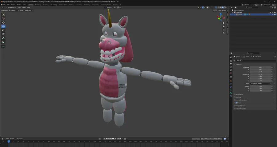Open the Bone Constraints properties tab icon
The image size is (277, 147).
click(x=231, y=96)
